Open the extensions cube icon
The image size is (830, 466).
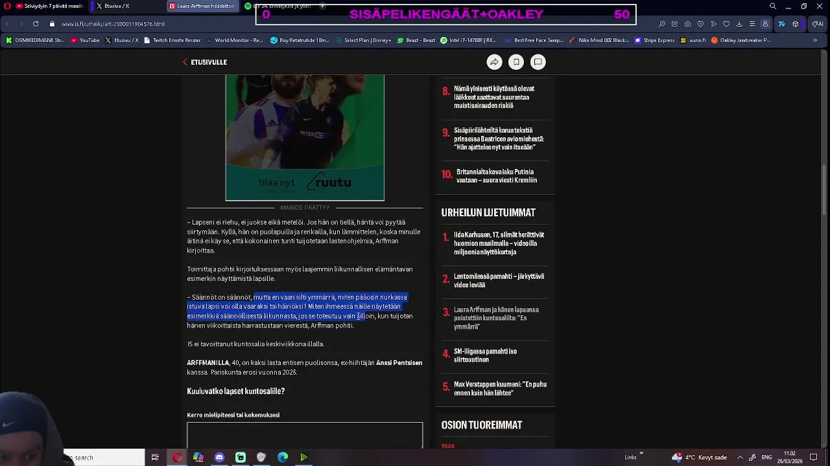pyautogui.click(x=796, y=24)
